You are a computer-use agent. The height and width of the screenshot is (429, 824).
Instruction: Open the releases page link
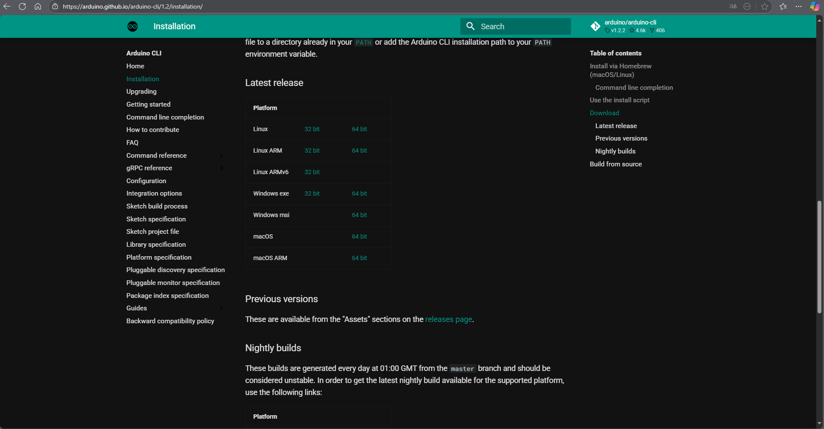coord(448,319)
